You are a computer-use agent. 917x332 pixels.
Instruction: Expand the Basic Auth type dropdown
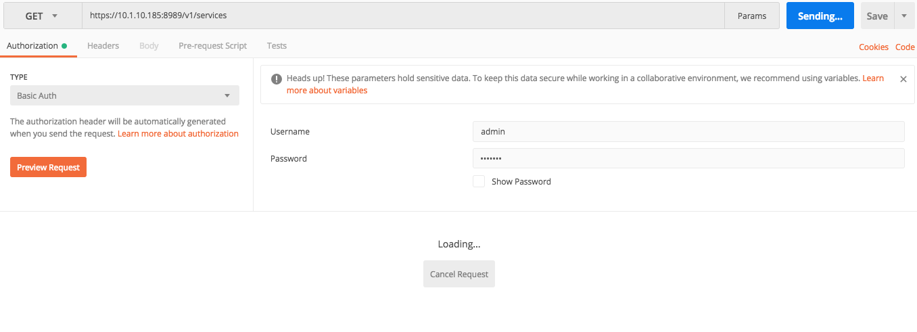click(124, 95)
